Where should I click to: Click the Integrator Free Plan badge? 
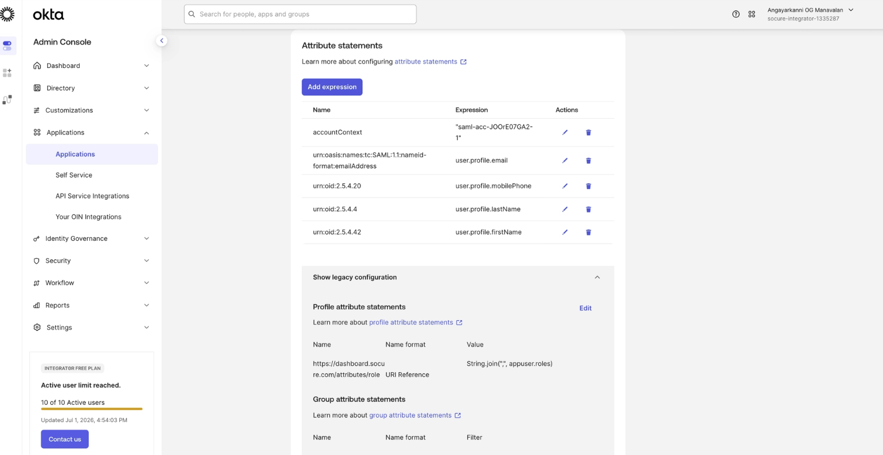click(73, 368)
